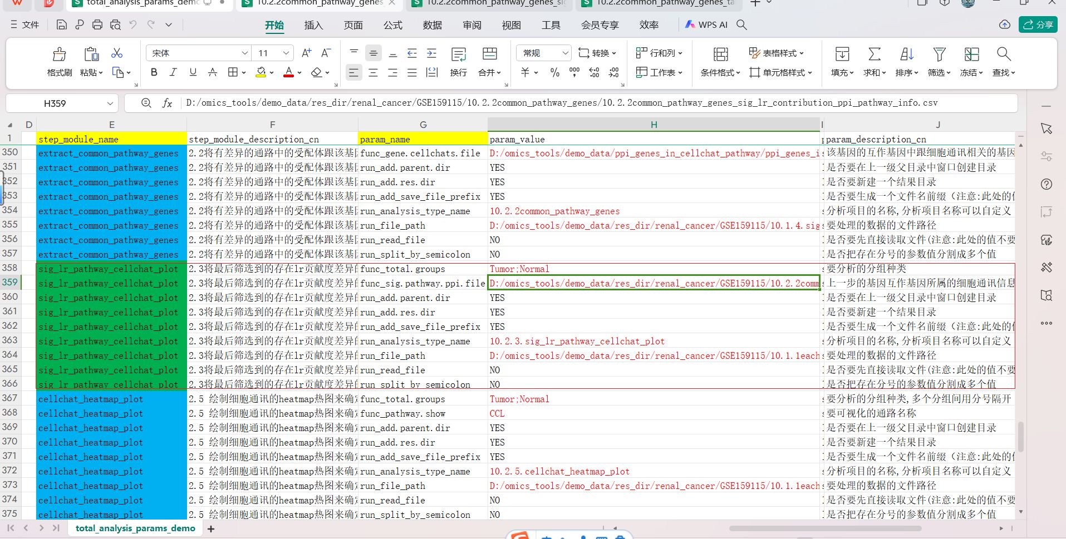1066x539 pixels.
Task: Click the eraser clear format icon
Action: pyautogui.click(x=316, y=72)
